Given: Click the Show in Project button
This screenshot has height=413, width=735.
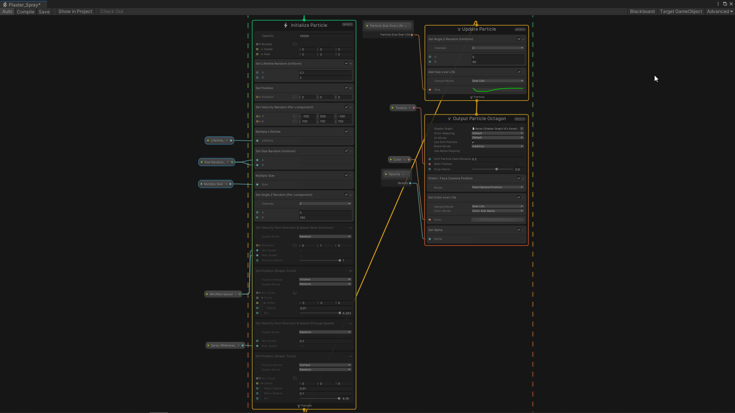Looking at the screenshot, I should coord(75,11).
